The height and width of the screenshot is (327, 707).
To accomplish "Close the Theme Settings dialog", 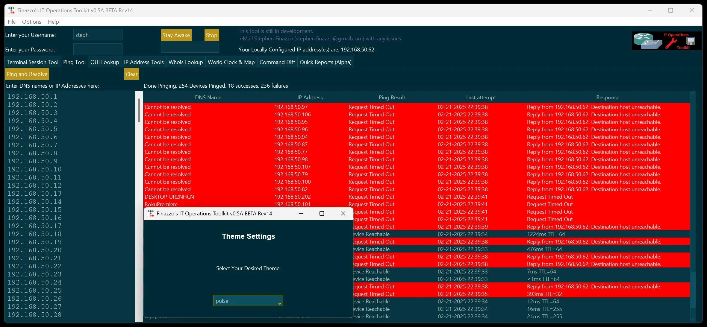I will click(x=343, y=213).
